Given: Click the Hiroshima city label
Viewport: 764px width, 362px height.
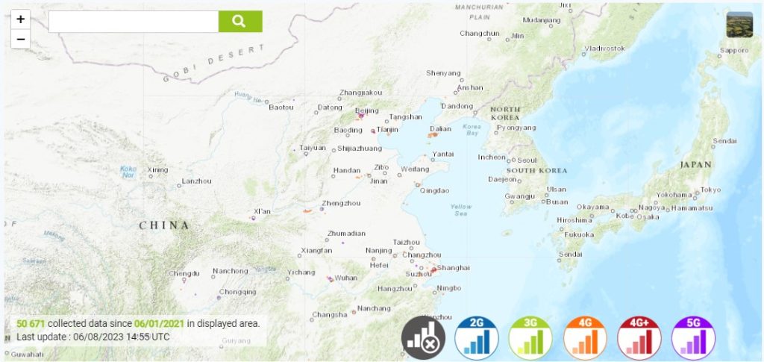Looking at the screenshot, I should pos(575,220).
